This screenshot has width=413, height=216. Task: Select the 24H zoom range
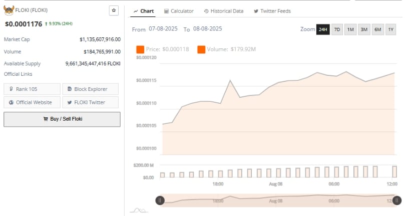(323, 29)
